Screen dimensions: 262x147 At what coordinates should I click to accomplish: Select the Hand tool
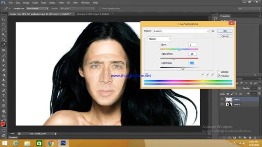point(4,111)
